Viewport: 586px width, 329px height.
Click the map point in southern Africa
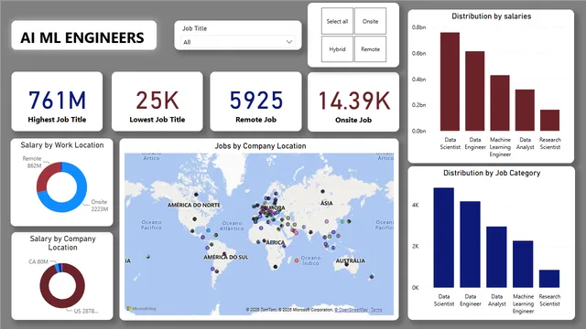276,267
